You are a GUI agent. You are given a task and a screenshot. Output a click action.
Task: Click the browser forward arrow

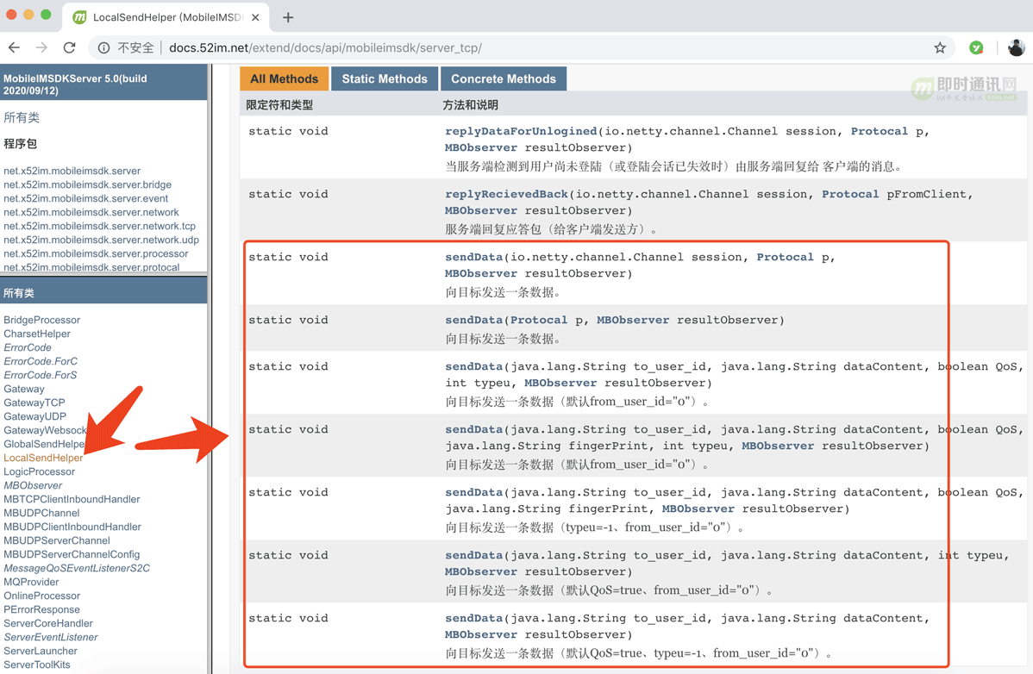click(x=41, y=48)
